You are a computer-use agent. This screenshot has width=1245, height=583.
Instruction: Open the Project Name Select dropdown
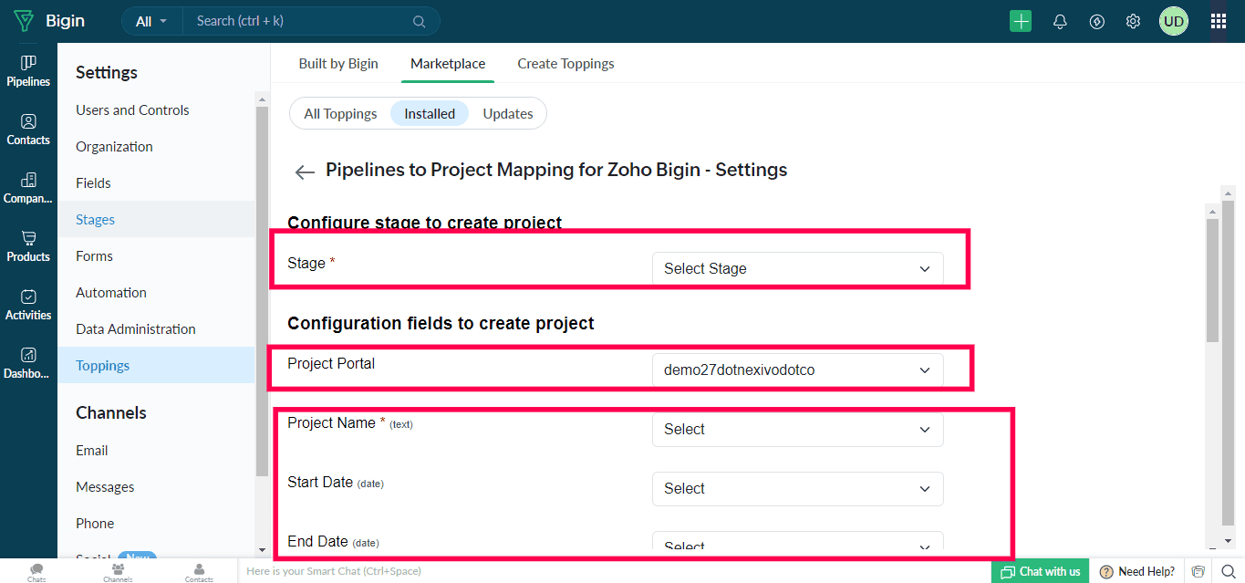pyautogui.click(x=798, y=429)
